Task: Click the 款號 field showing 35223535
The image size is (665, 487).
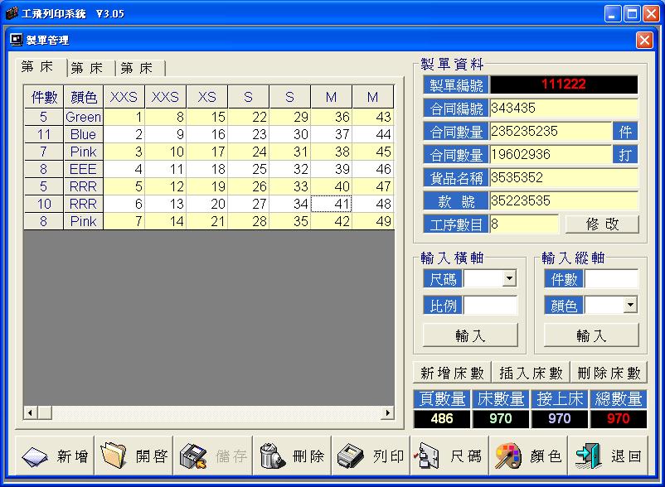Action: point(564,200)
